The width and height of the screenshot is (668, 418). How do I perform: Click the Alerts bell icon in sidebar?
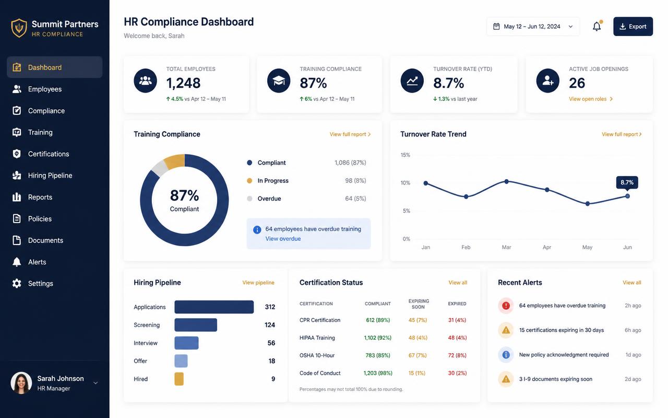coord(17,262)
